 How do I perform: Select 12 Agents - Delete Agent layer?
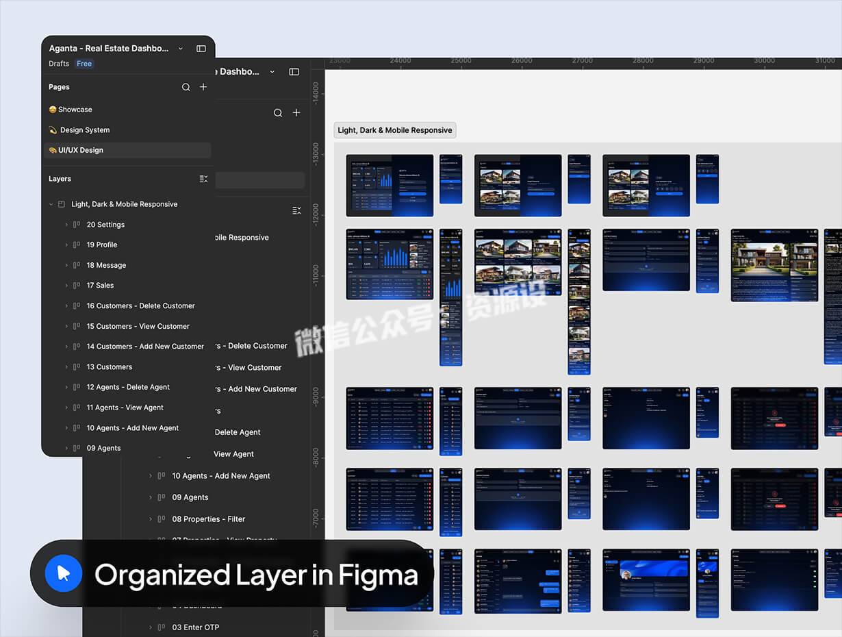[x=127, y=387]
